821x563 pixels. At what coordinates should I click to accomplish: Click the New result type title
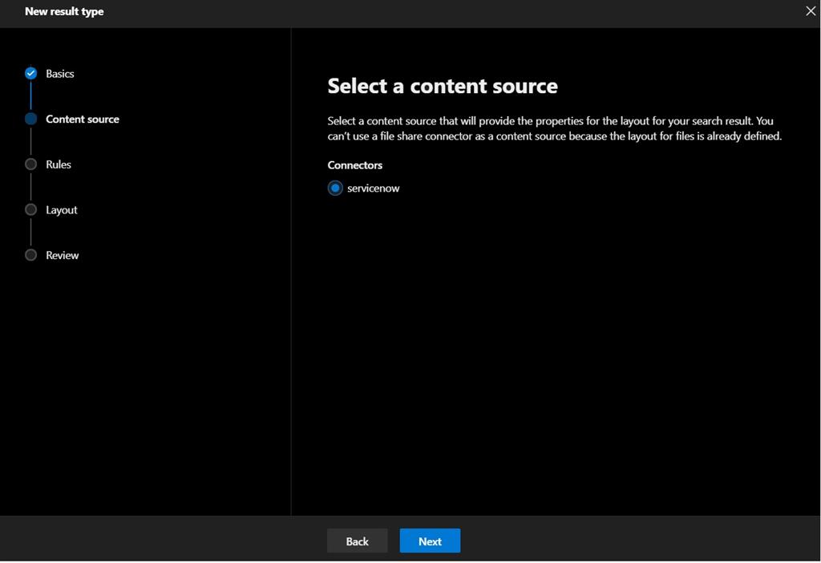tap(64, 11)
